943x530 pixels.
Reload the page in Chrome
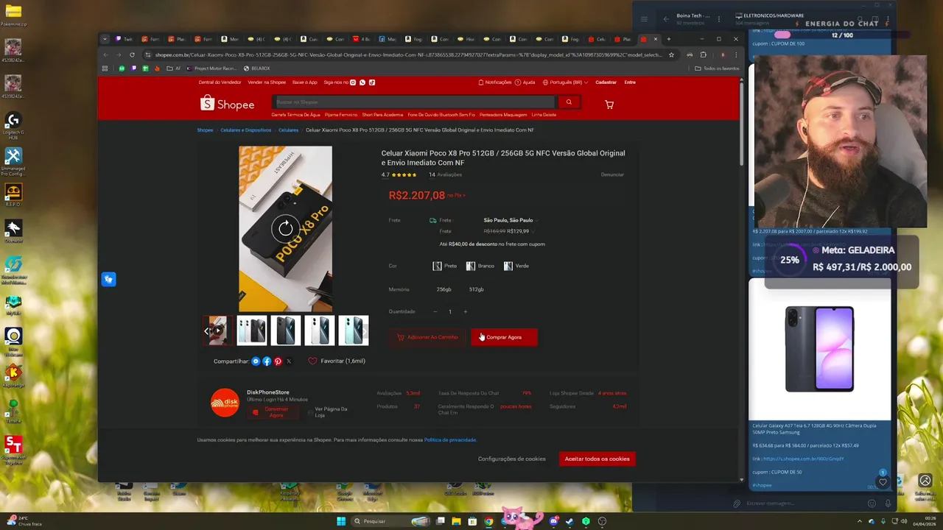click(x=132, y=54)
